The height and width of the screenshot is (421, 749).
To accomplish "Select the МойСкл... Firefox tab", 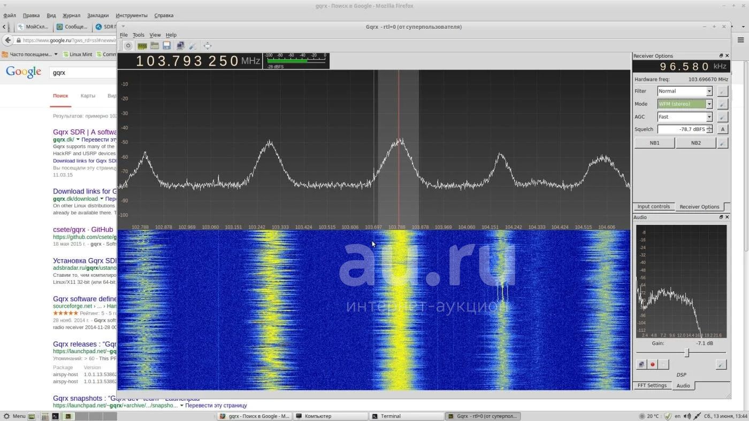I will 34,27.
